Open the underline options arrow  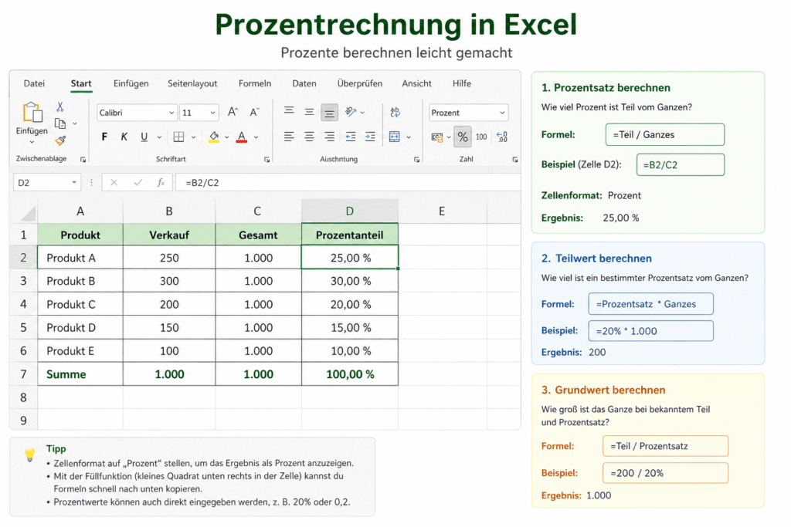[x=159, y=137]
